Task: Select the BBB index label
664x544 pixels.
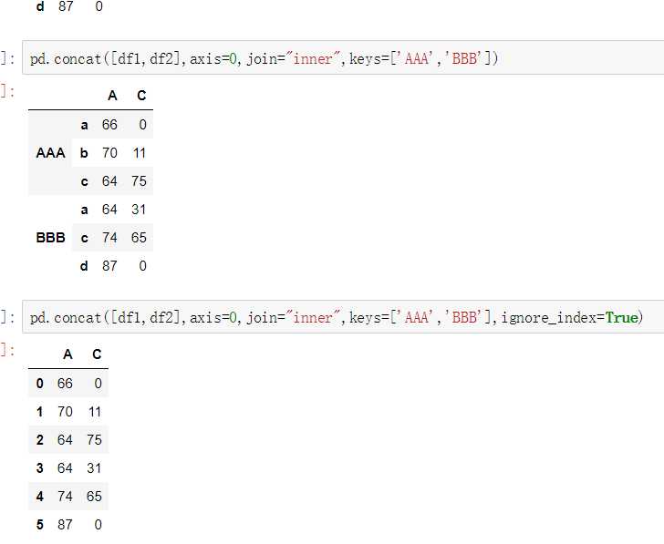Action: point(50,237)
